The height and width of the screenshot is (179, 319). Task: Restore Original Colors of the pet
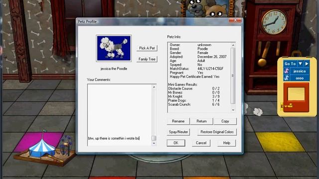coord(217,132)
